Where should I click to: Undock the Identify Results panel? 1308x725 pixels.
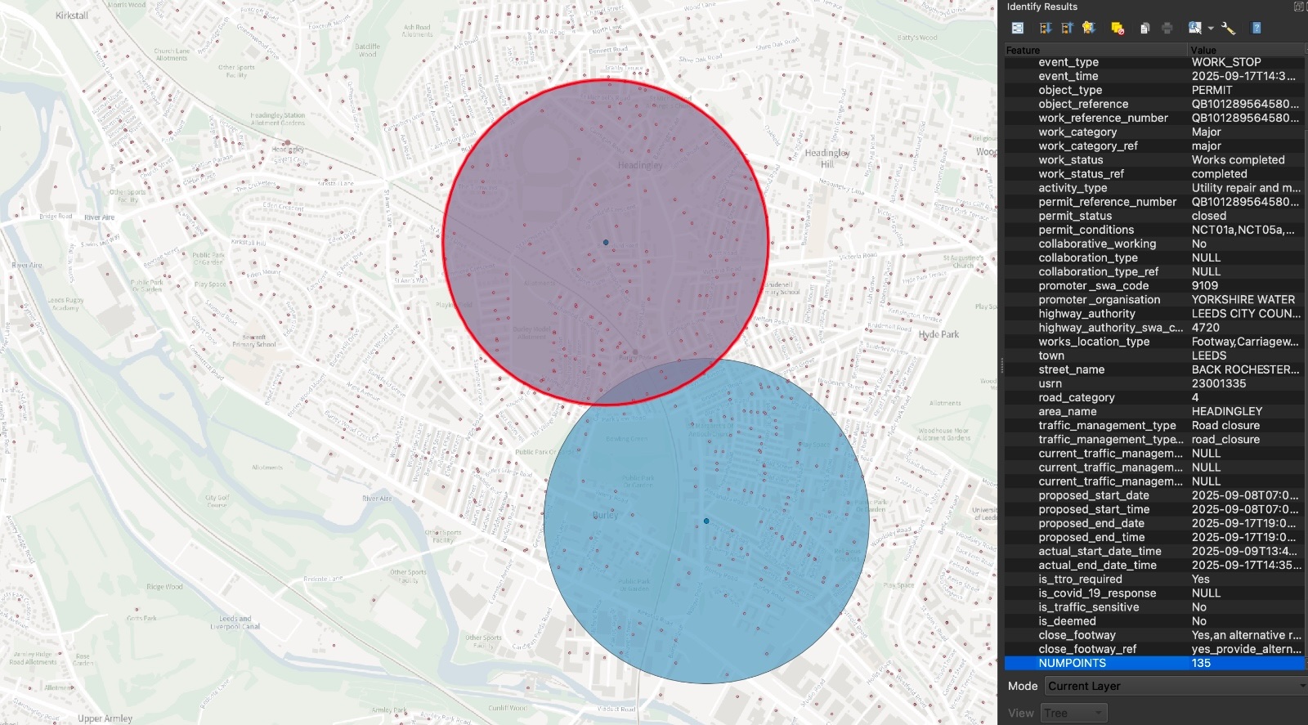(x=1298, y=7)
